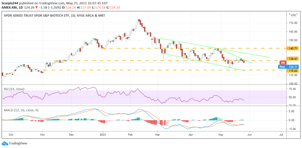Click the May label on time axis
Screen dimensions: 302x148
[x=221, y=134]
